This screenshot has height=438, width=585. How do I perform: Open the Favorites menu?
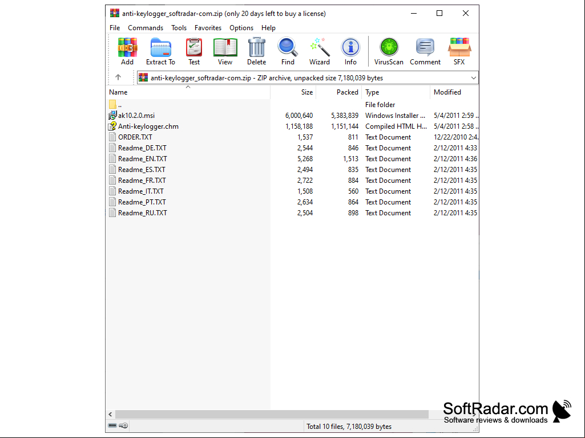point(208,28)
